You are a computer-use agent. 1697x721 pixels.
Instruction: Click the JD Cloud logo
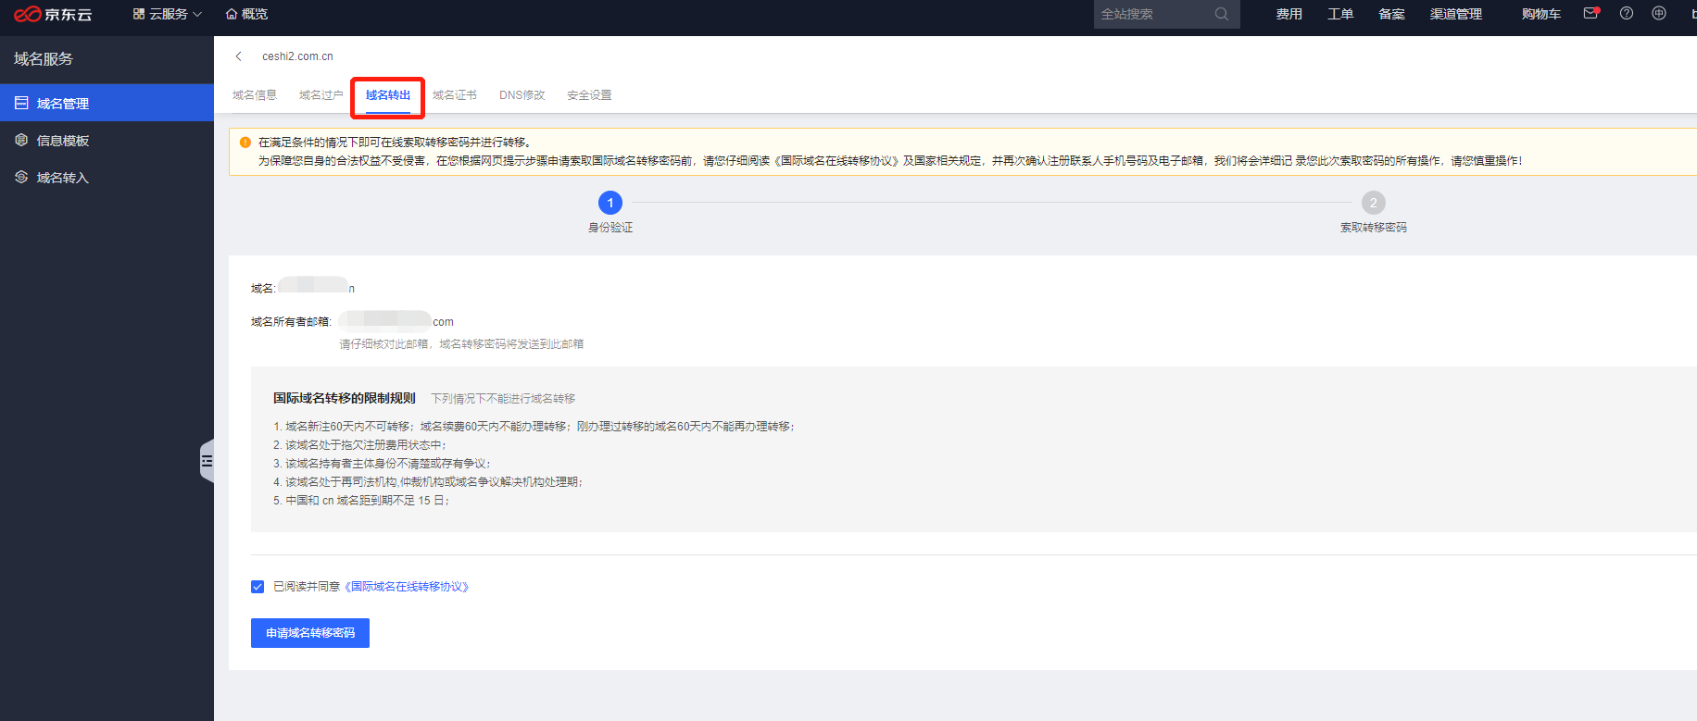point(53,14)
